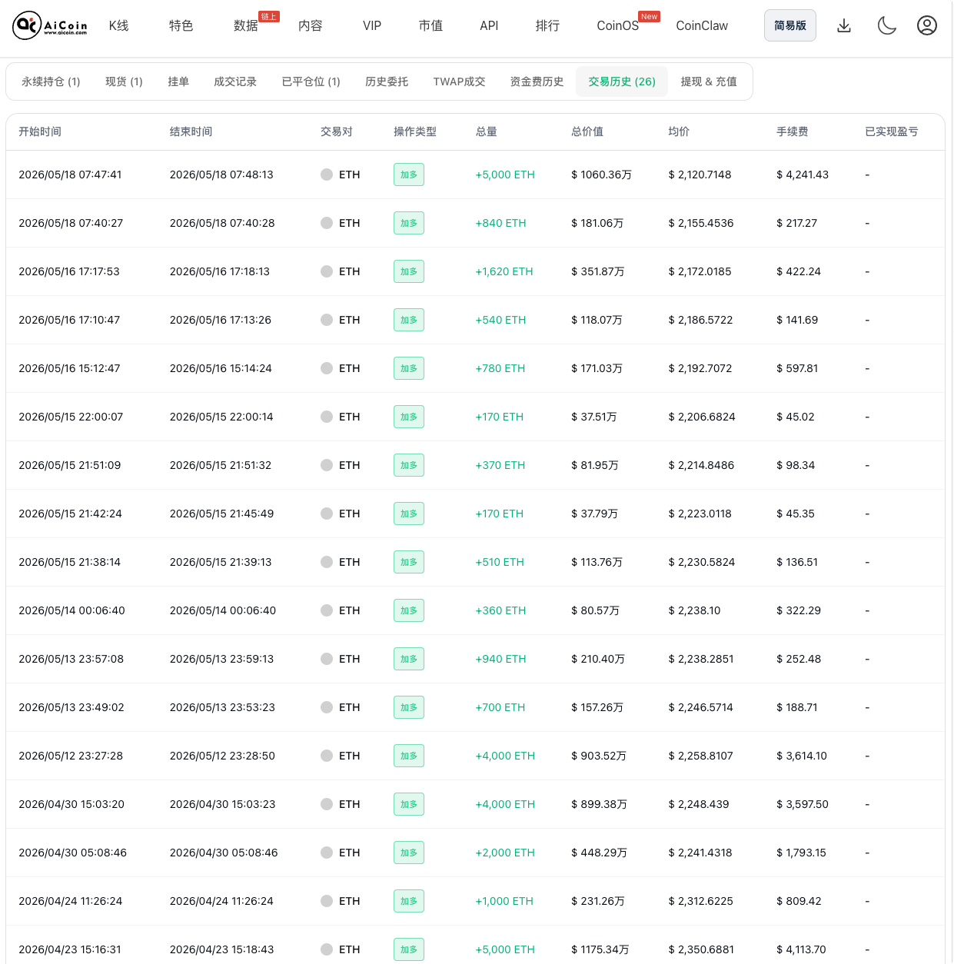Switch to 永续持仓 (1) tab
This screenshot has height=964, width=954.
(51, 81)
